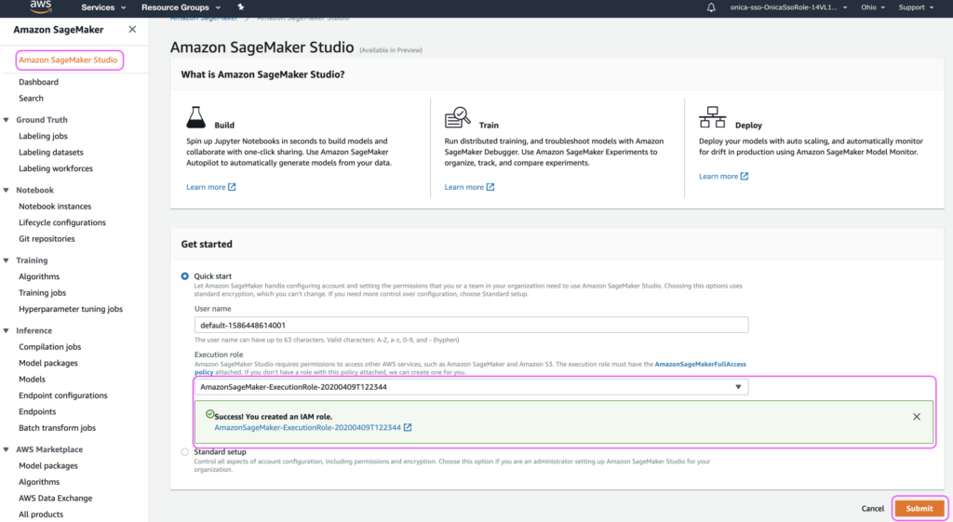Collapse the AWS Marketplace section
This screenshot has width=953, height=522.
coord(7,449)
